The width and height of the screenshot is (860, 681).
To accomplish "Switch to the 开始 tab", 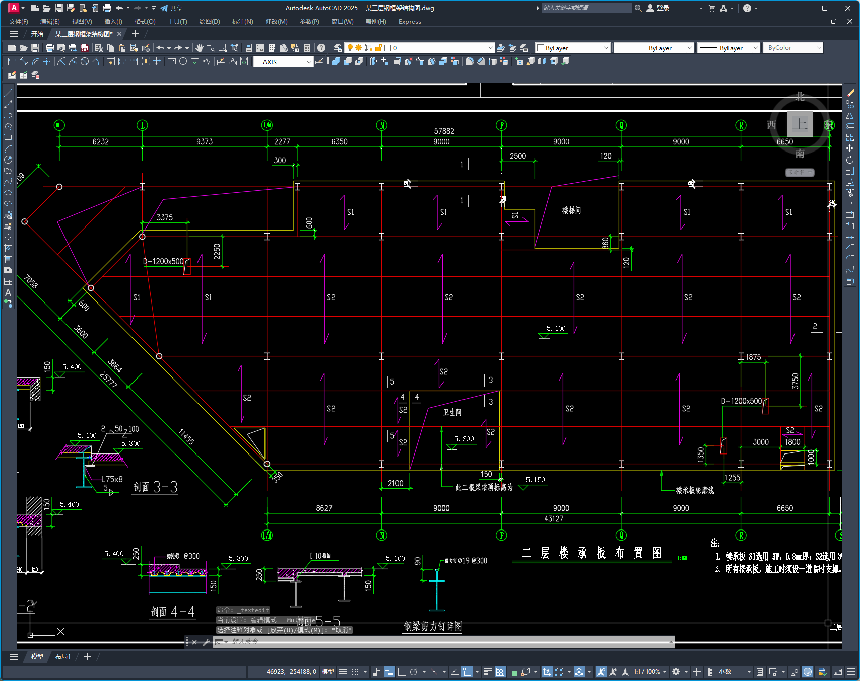I will (x=37, y=34).
